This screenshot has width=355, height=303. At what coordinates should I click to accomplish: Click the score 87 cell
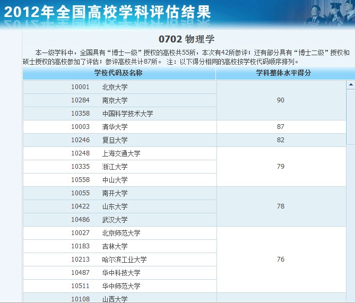[281, 127]
